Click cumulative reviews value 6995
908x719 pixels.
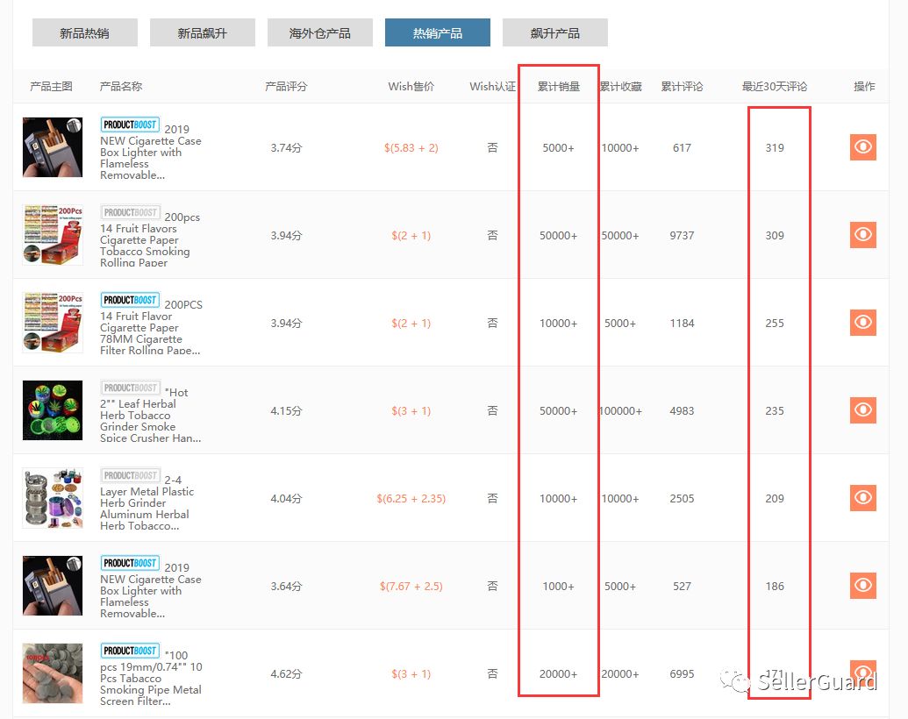pyautogui.click(x=683, y=674)
